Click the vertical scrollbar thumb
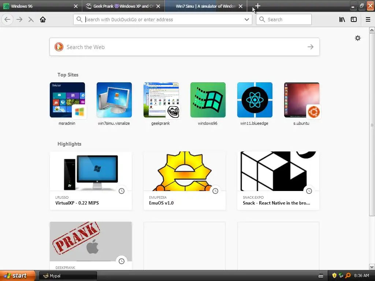The width and height of the screenshot is (375, 281). pyautogui.click(x=372, y=125)
